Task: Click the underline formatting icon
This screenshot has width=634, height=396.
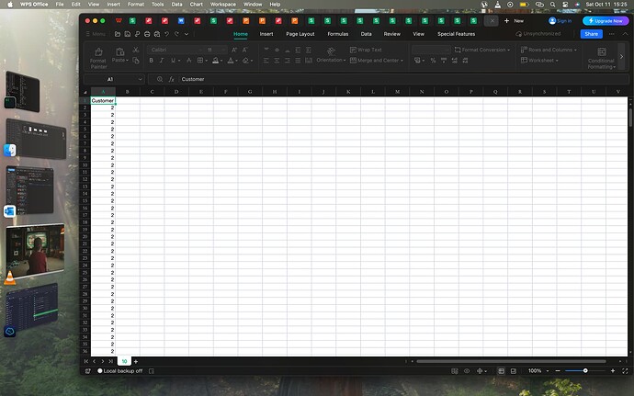Action: (x=174, y=61)
